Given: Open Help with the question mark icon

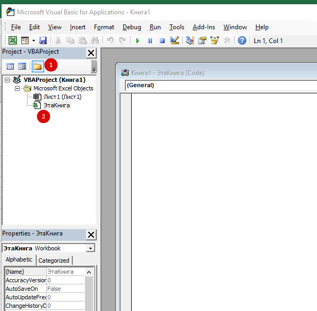Looking at the screenshot, I should tap(242, 40).
